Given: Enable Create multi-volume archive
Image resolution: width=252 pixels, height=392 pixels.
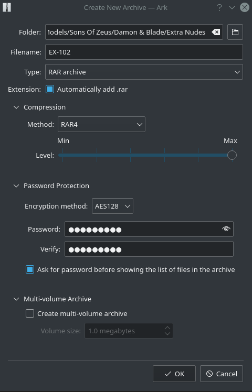Looking at the screenshot, I should coord(30,313).
